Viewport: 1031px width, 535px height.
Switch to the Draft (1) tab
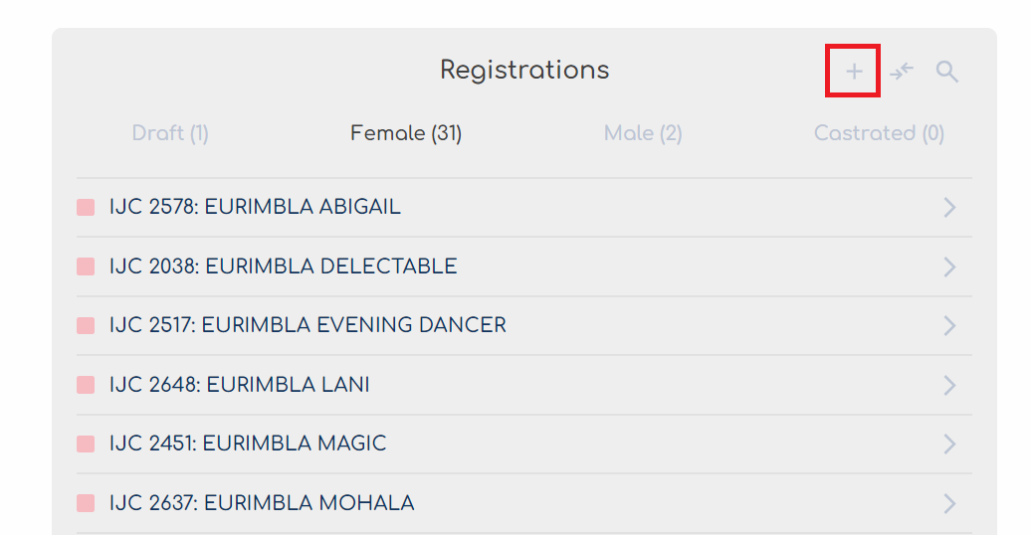[170, 133]
